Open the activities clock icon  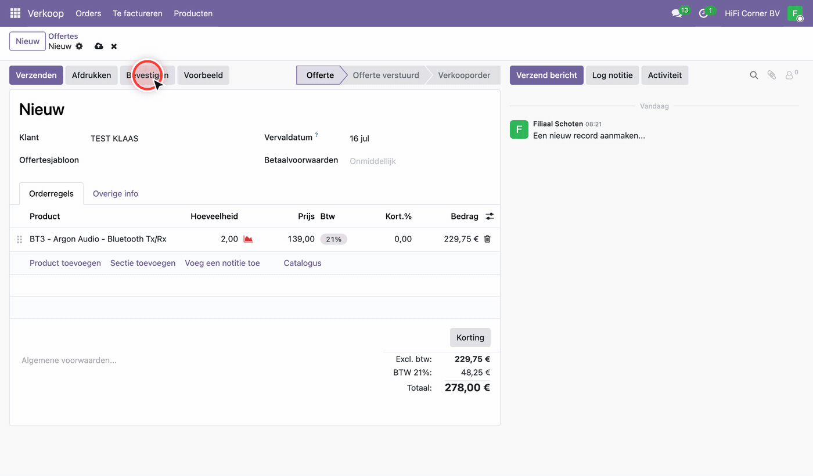(x=704, y=13)
